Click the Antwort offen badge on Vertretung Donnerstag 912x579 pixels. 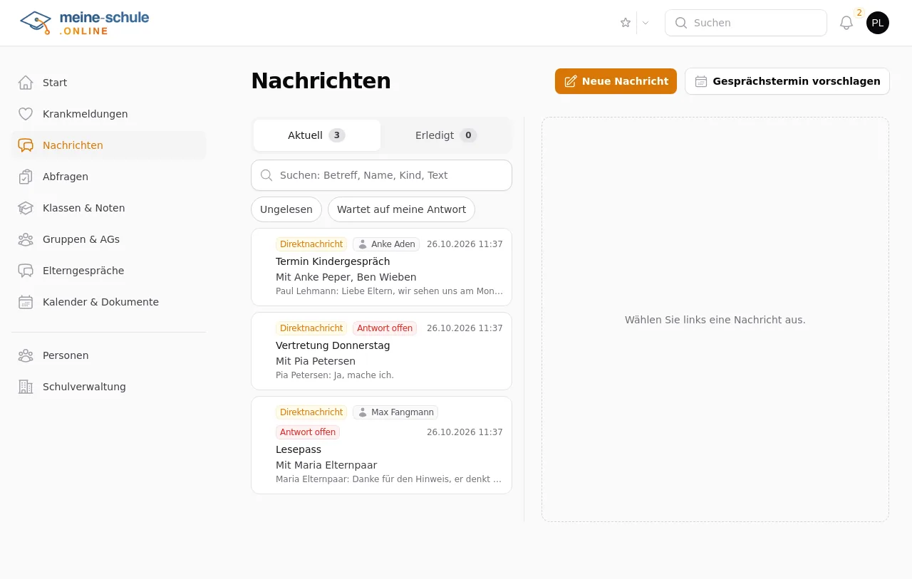[385, 328]
